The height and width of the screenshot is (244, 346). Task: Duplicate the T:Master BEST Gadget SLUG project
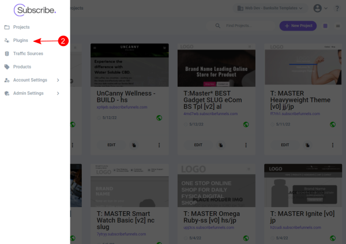coord(219,145)
